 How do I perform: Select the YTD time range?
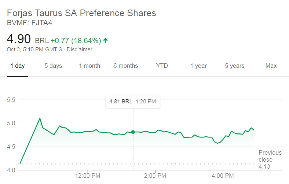[162, 66]
